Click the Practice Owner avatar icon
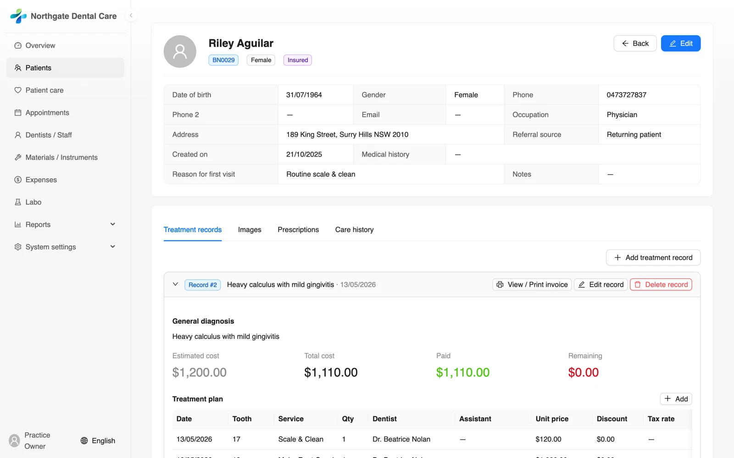This screenshot has width=734, height=458. pos(15,441)
